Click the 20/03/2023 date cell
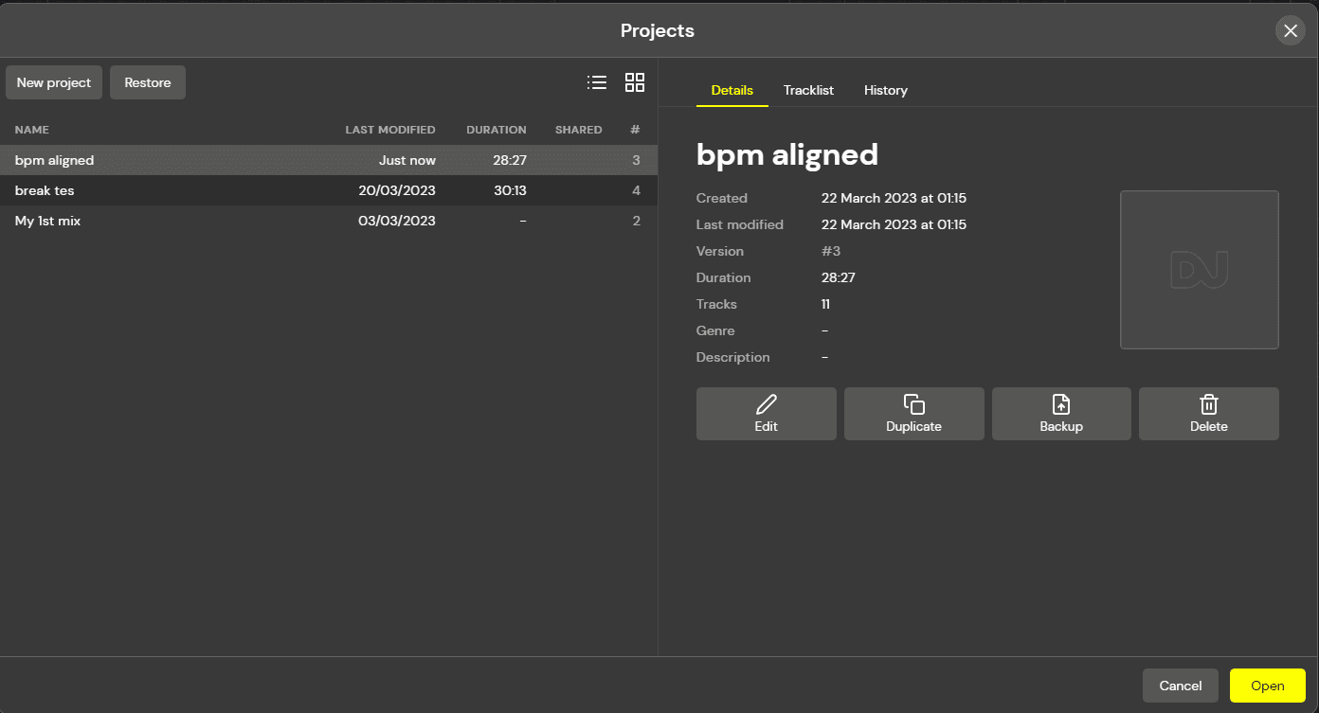1319x713 pixels. 397,190
